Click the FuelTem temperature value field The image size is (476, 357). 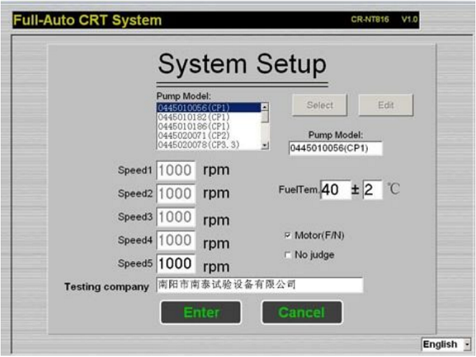click(x=335, y=190)
